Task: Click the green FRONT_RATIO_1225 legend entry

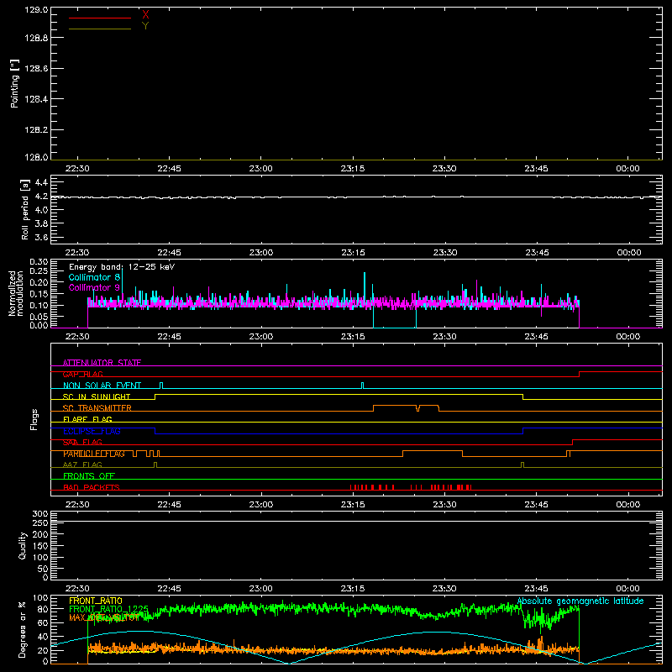Action: point(108,609)
